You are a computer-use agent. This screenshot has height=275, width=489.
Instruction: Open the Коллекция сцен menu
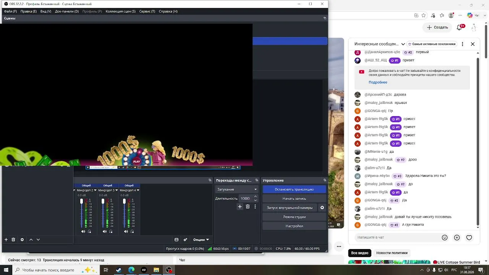(x=121, y=11)
